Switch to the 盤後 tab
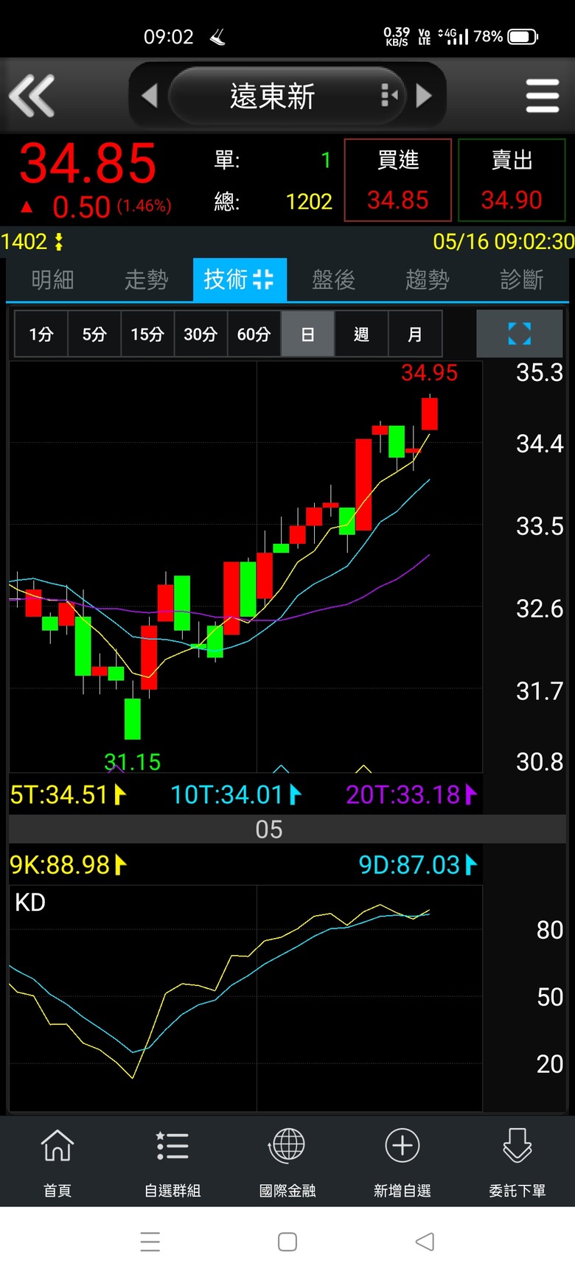 point(333,280)
